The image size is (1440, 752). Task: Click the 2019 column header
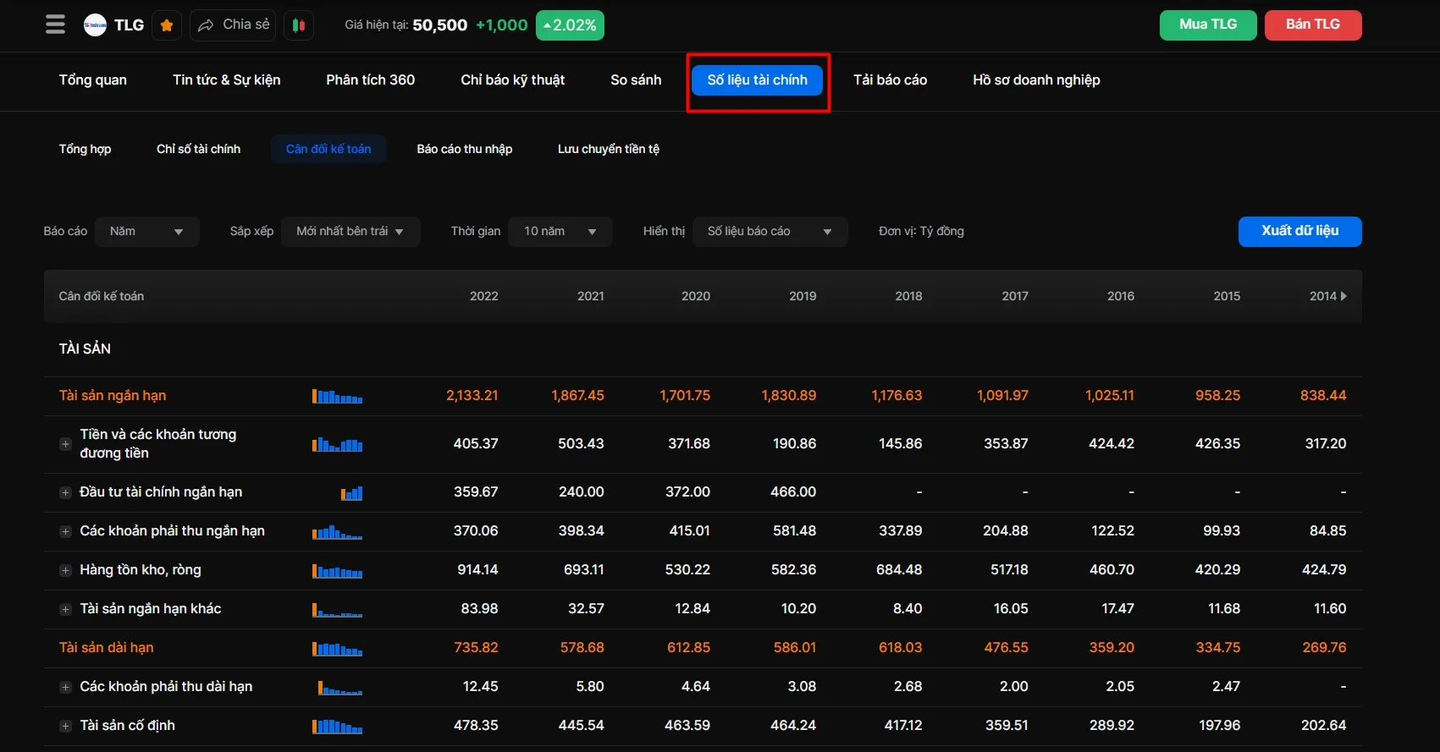pos(803,296)
